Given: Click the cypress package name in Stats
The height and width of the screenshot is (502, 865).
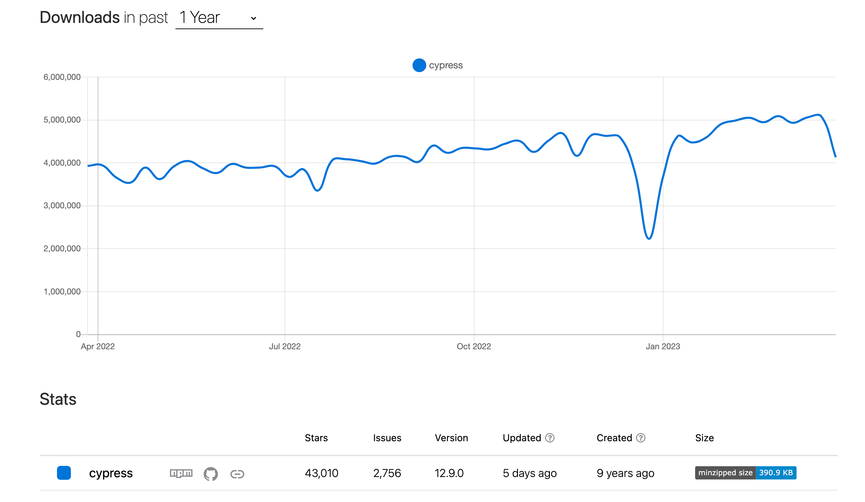Looking at the screenshot, I should 111,473.
